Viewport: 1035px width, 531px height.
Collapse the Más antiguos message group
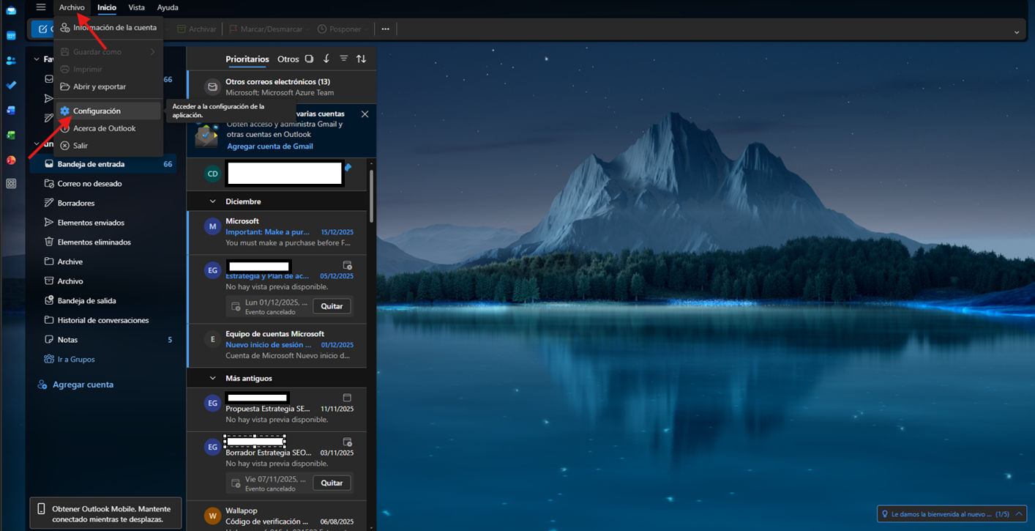tap(213, 378)
